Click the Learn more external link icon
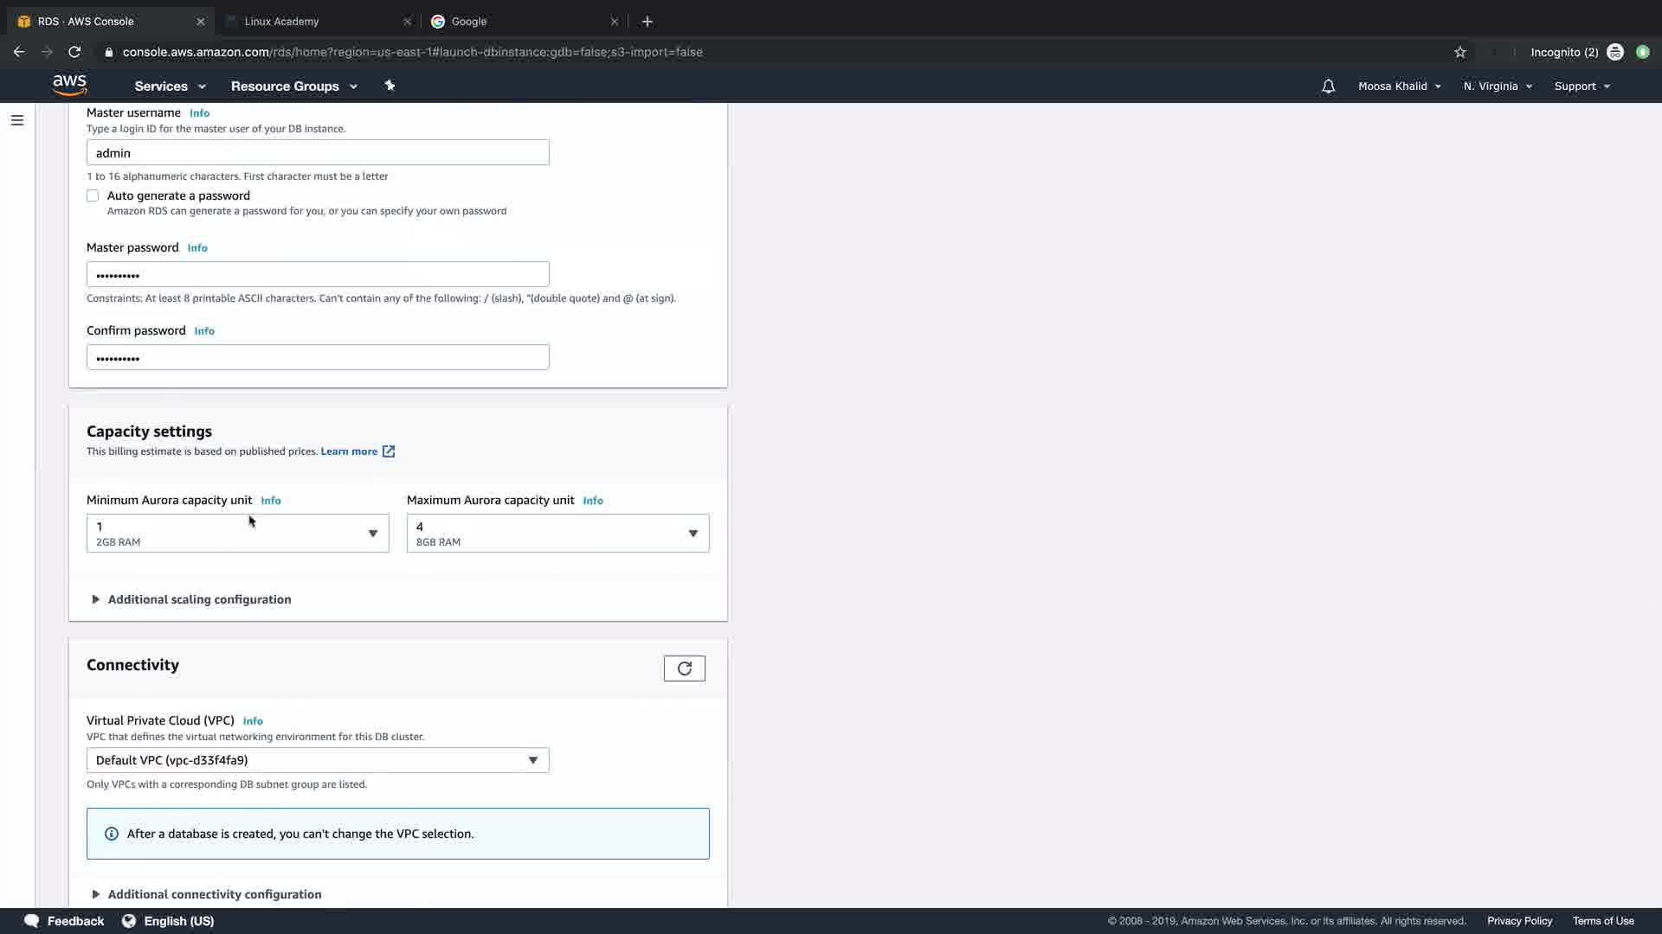1662x934 pixels. coord(389,451)
